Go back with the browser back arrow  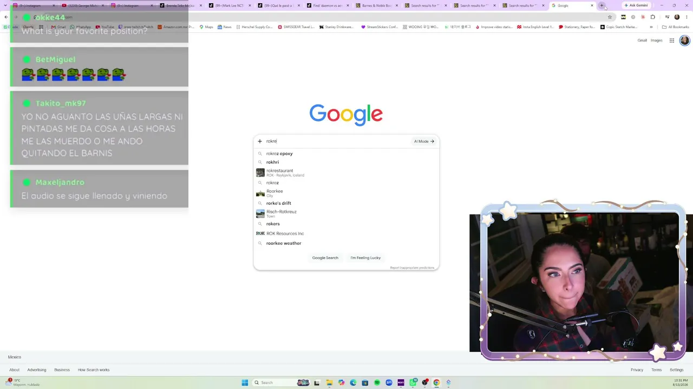(x=6, y=17)
